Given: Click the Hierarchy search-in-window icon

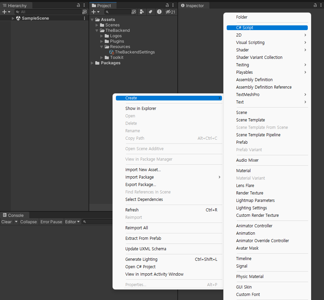Looking at the screenshot, I should [84, 12].
